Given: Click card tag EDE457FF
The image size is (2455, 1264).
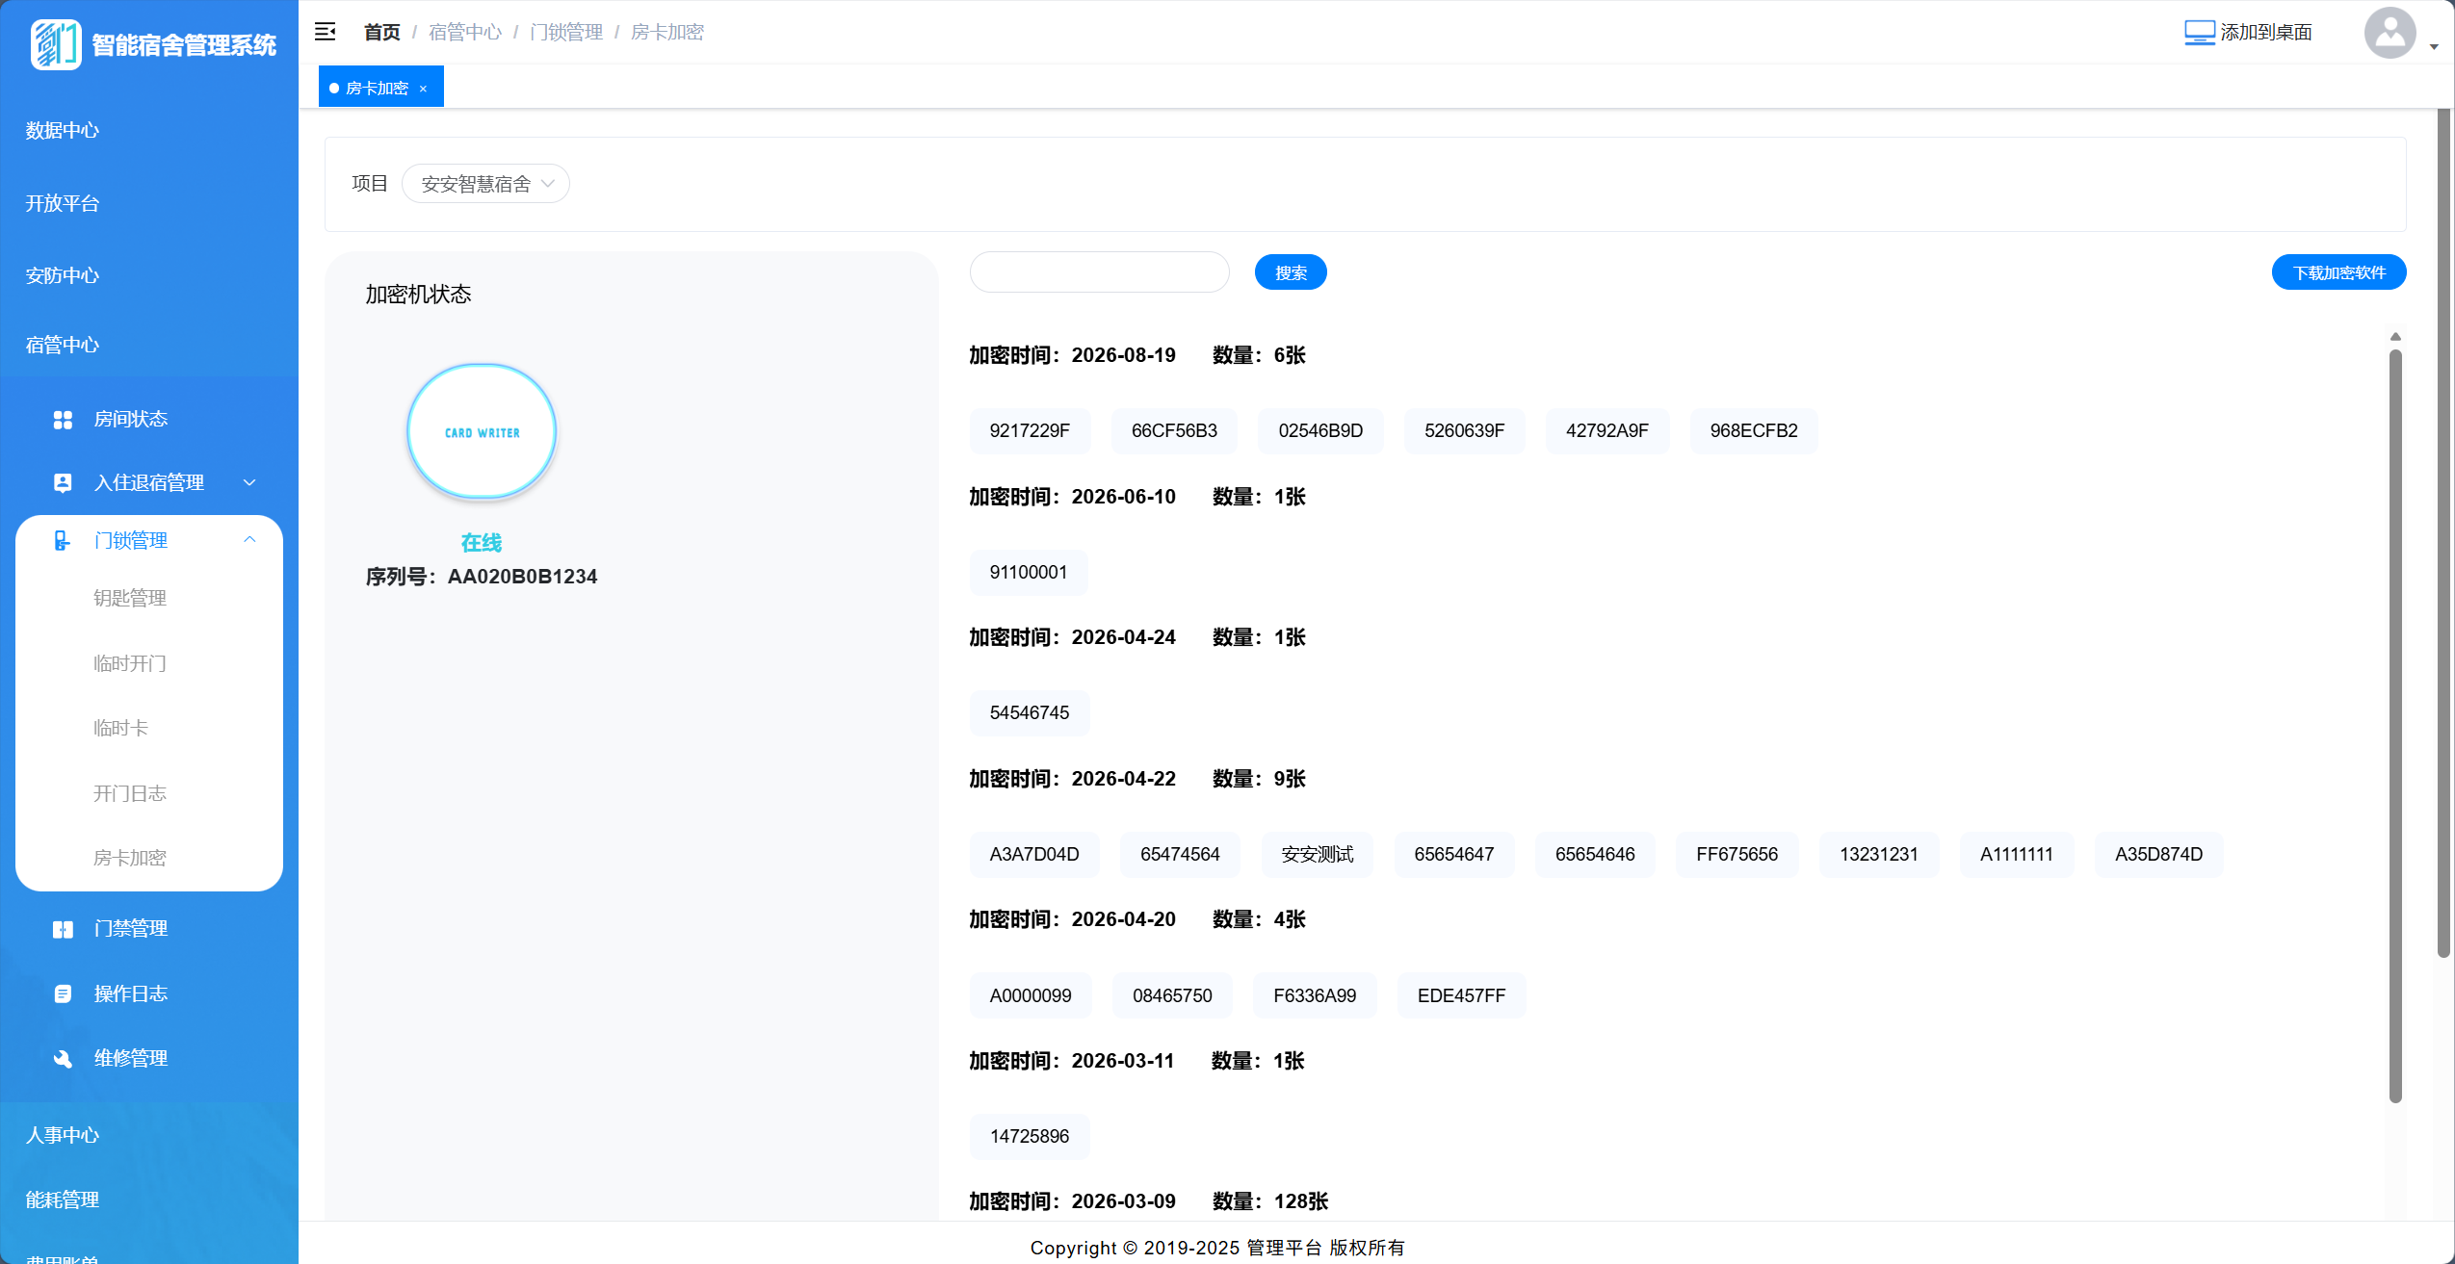Looking at the screenshot, I should tap(1461, 995).
